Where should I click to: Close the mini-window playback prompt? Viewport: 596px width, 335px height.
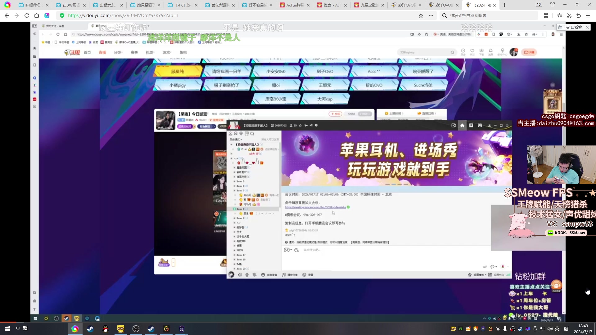(587, 27)
